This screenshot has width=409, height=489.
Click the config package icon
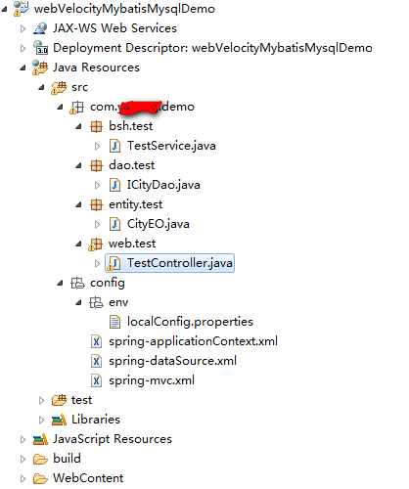tap(77, 283)
